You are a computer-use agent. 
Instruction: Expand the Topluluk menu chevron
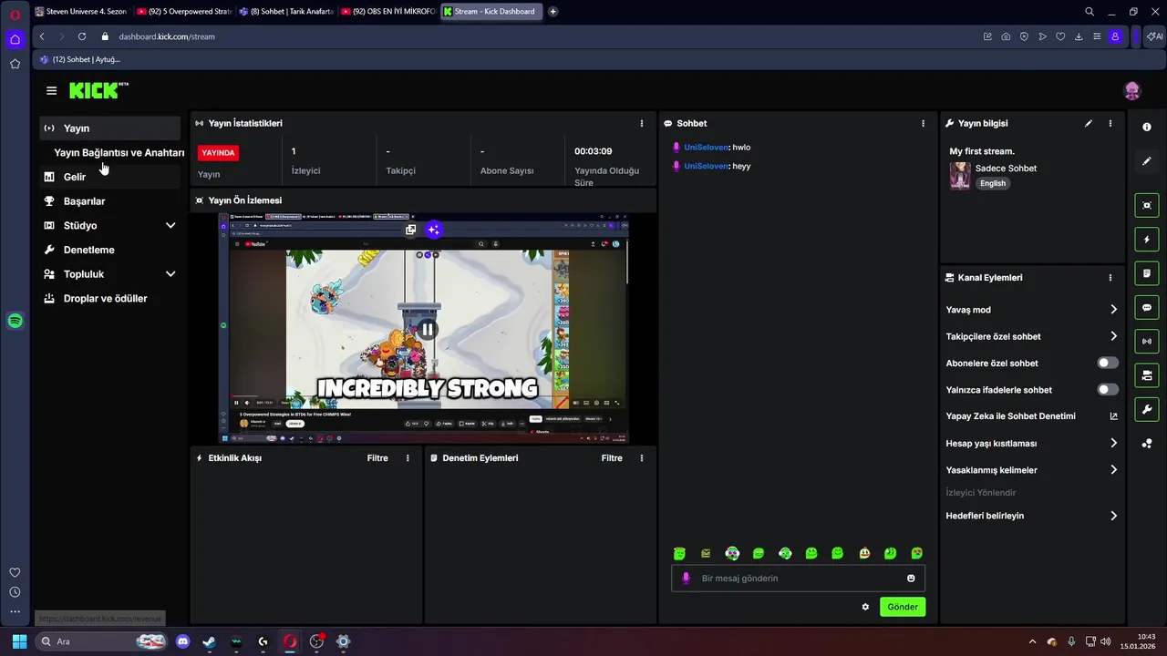click(x=170, y=273)
